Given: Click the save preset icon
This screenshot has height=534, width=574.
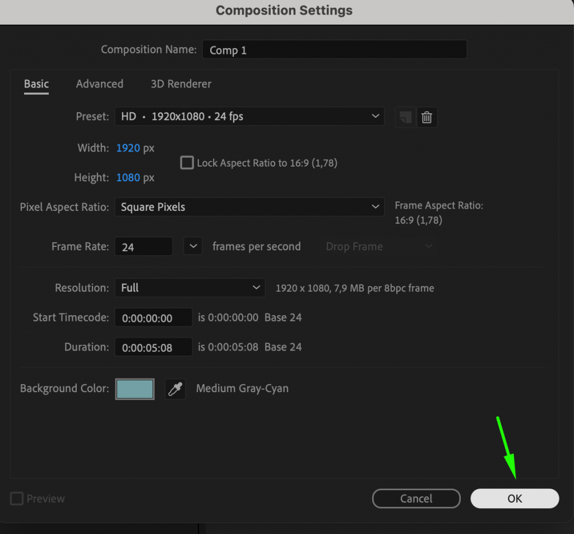Looking at the screenshot, I should tap(405, 117).
